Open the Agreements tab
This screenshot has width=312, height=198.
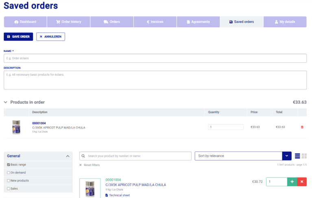(199, 22)
